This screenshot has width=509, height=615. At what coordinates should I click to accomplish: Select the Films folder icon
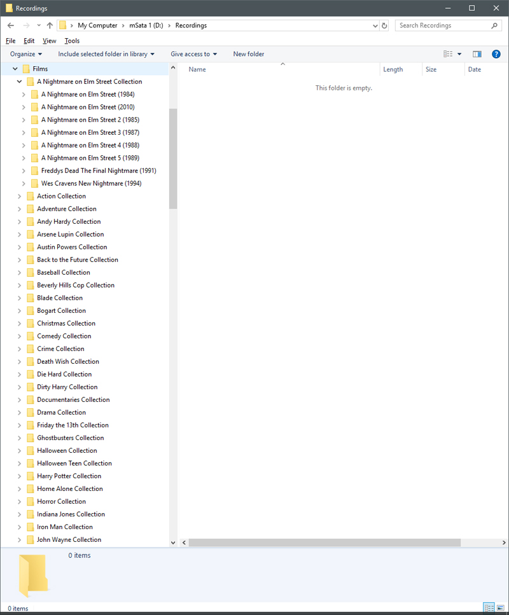coord(26,69)
